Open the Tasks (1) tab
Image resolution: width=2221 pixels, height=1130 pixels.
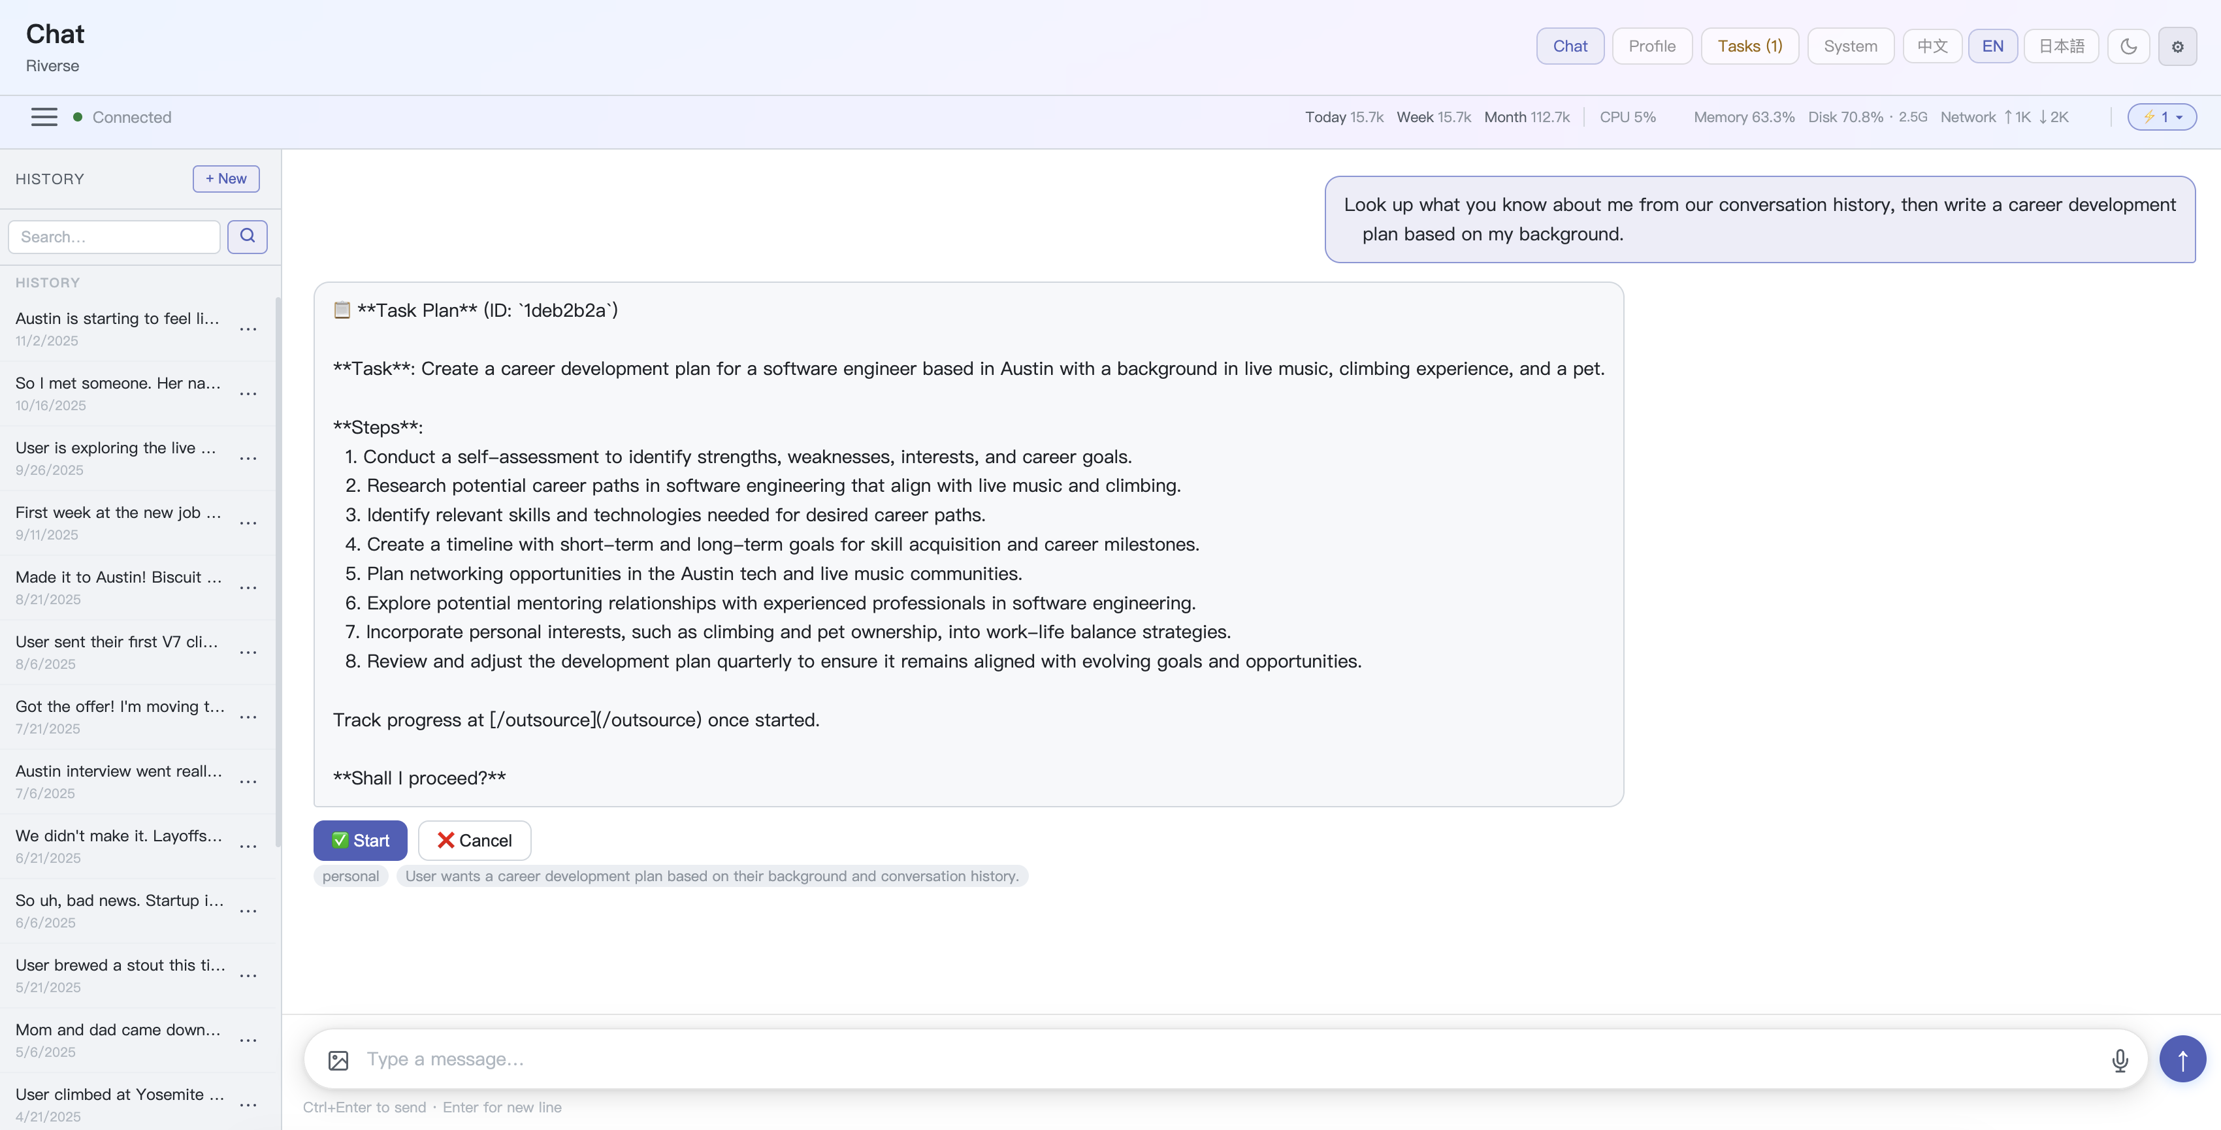coord(1749,46)
